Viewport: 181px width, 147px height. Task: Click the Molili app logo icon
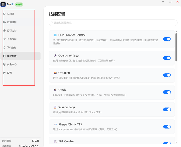3,5
